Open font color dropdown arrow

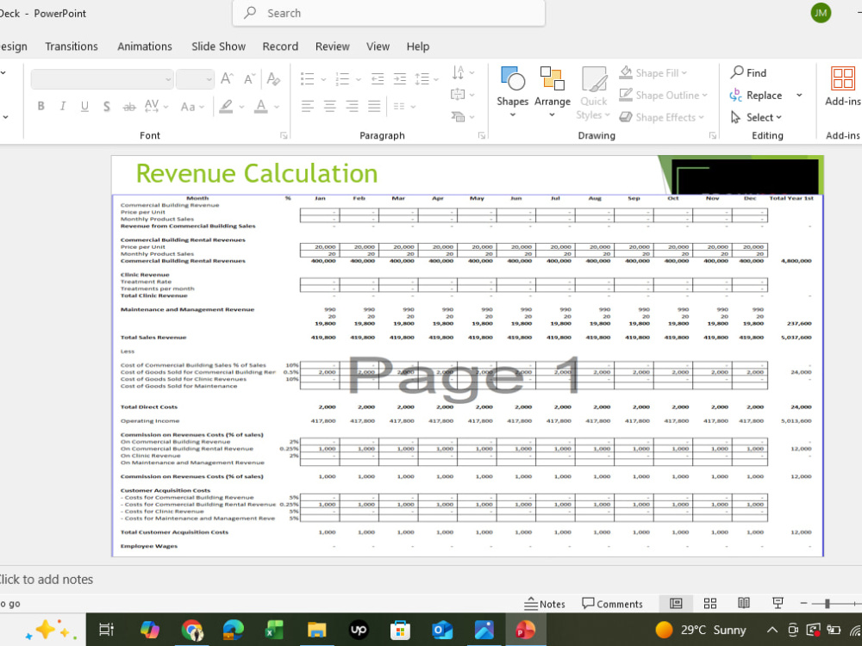277,107
